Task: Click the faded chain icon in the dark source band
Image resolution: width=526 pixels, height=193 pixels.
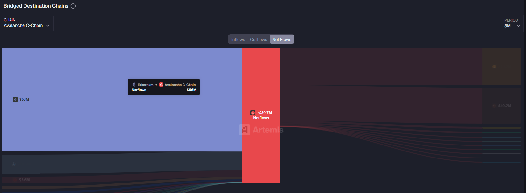Action: click(13, 164)
